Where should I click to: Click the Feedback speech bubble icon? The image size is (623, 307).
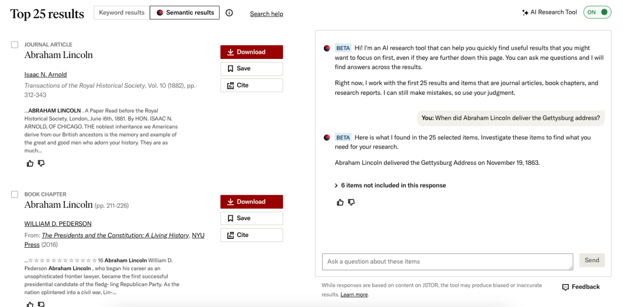point(565,287)
